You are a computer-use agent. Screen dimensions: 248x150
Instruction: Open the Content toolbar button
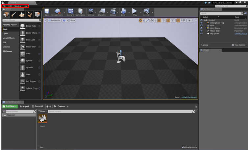[x=70, y=12]
